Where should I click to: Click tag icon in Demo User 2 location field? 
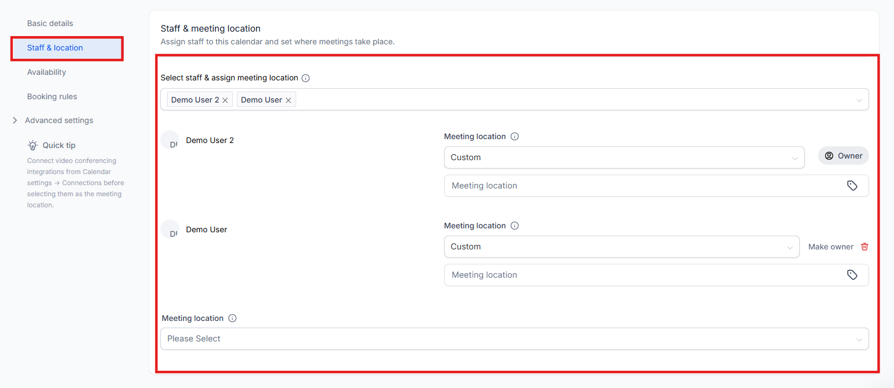coord(852,186)
